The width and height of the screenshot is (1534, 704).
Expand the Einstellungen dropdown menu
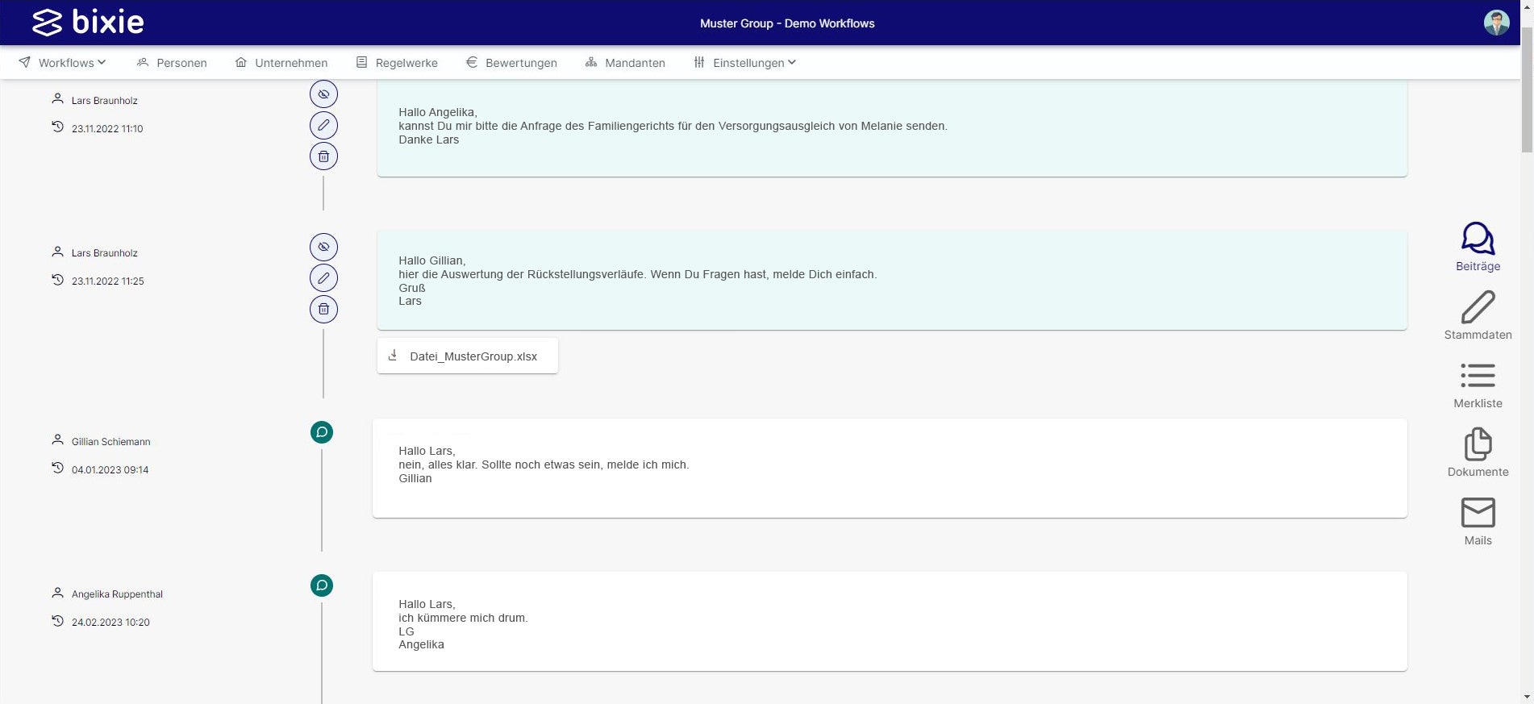click(x=745, y=63)
